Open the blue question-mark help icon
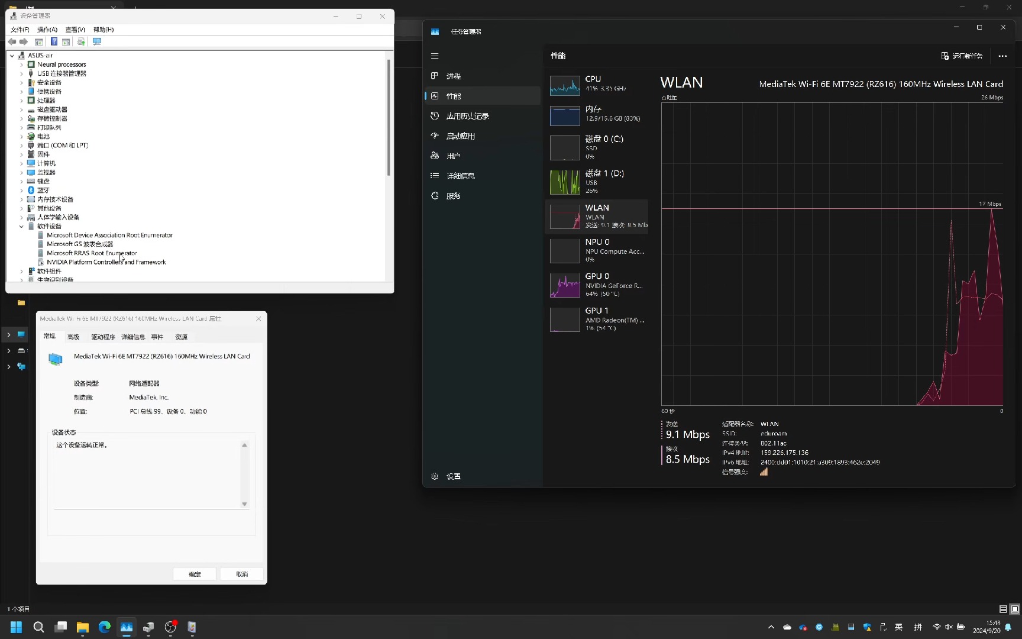Image resolution: width=1022 pixels, height=639 pixels. (x=54, y=41)
